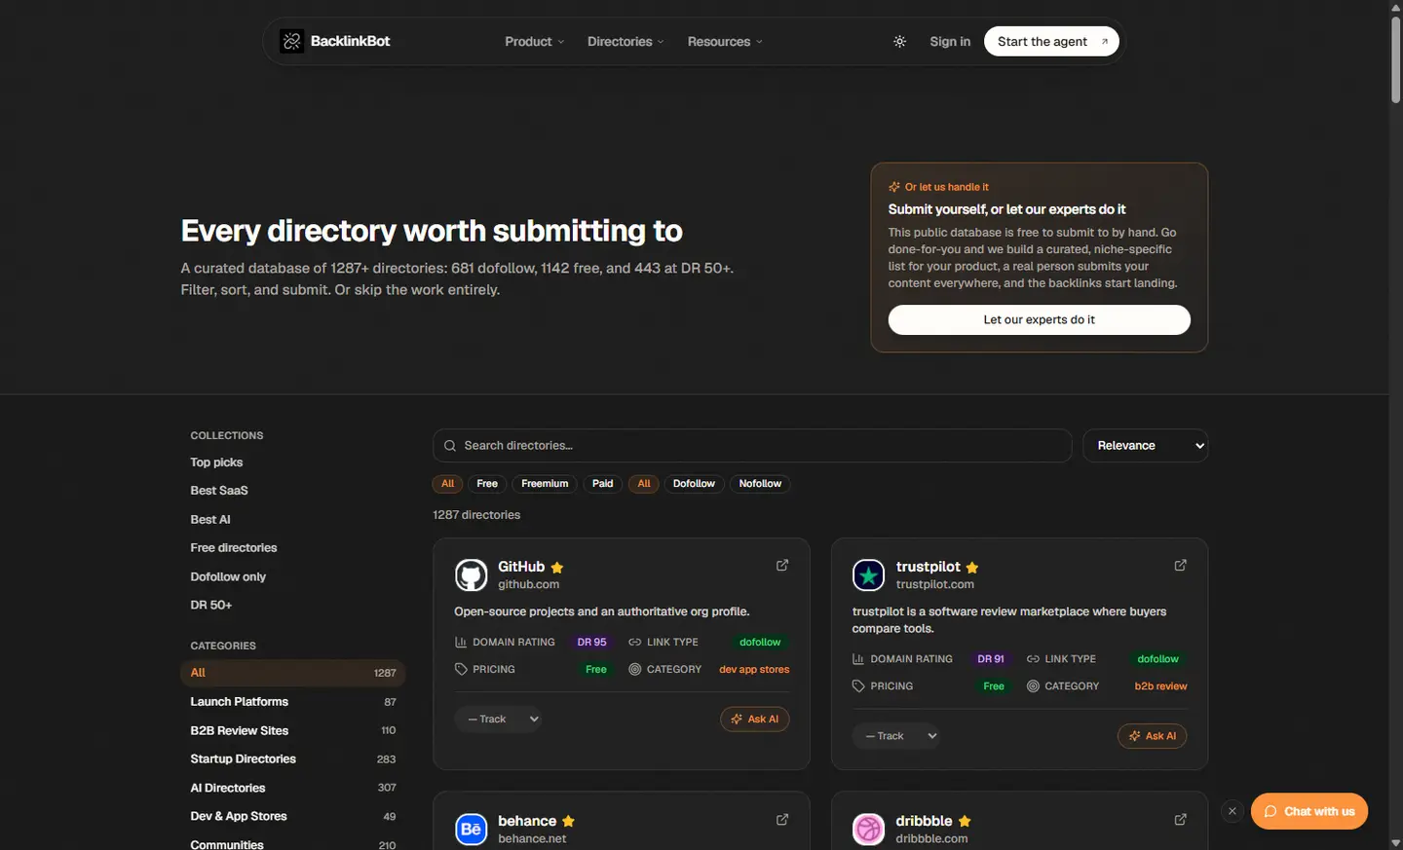Click the BacklinkBot logo icon

291,41
